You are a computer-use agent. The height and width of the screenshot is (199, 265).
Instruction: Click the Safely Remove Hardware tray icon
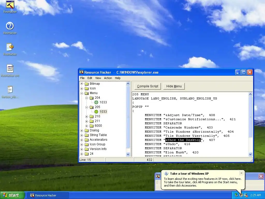pos(236,195)
